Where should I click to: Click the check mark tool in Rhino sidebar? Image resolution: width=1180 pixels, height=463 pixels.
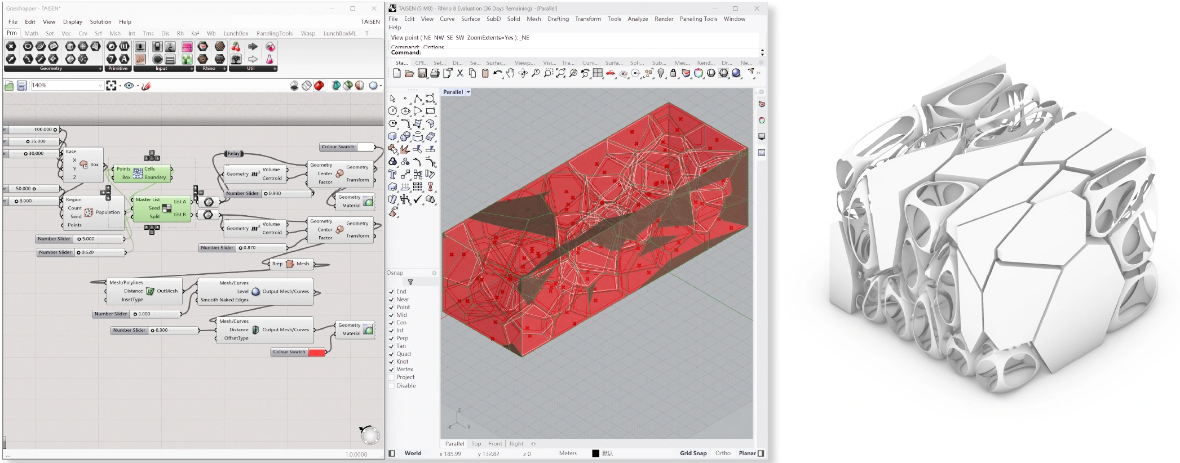(x=418, y=199)
